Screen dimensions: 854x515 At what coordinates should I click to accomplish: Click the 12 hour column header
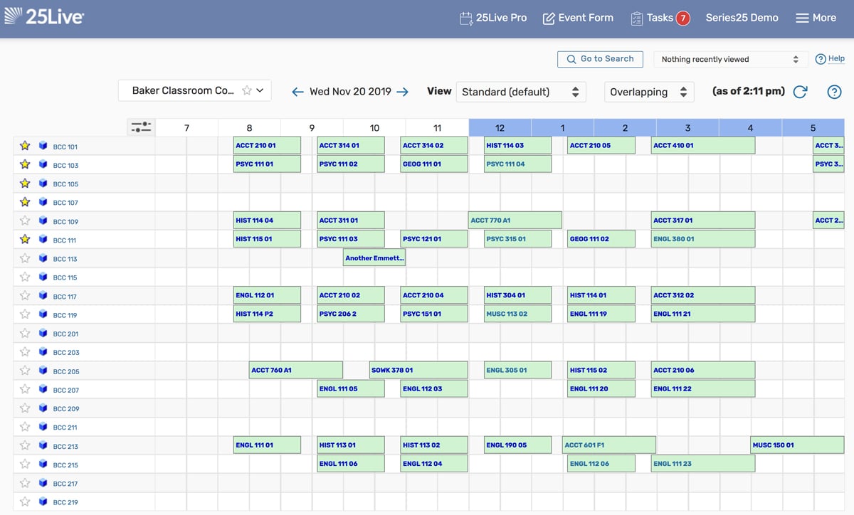(x=500, y=127)
